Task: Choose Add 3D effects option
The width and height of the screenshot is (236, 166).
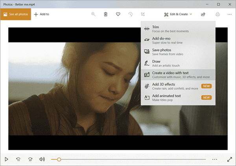Action: [x=178, y=86]
